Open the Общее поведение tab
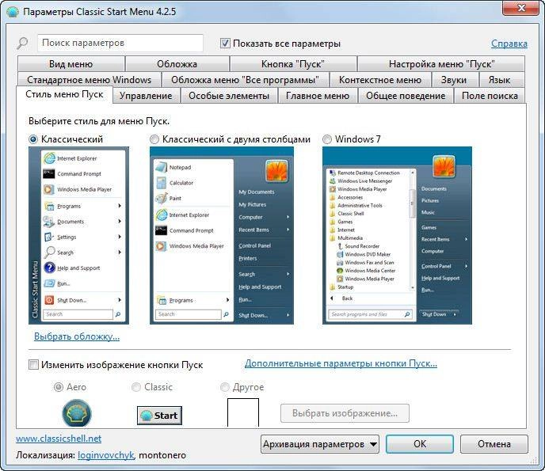Viewport: 545px width, 471px height. point(406,96)
